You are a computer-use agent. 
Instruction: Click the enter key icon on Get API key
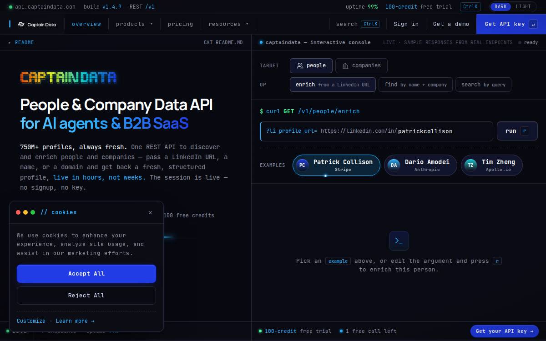point(534,24)
